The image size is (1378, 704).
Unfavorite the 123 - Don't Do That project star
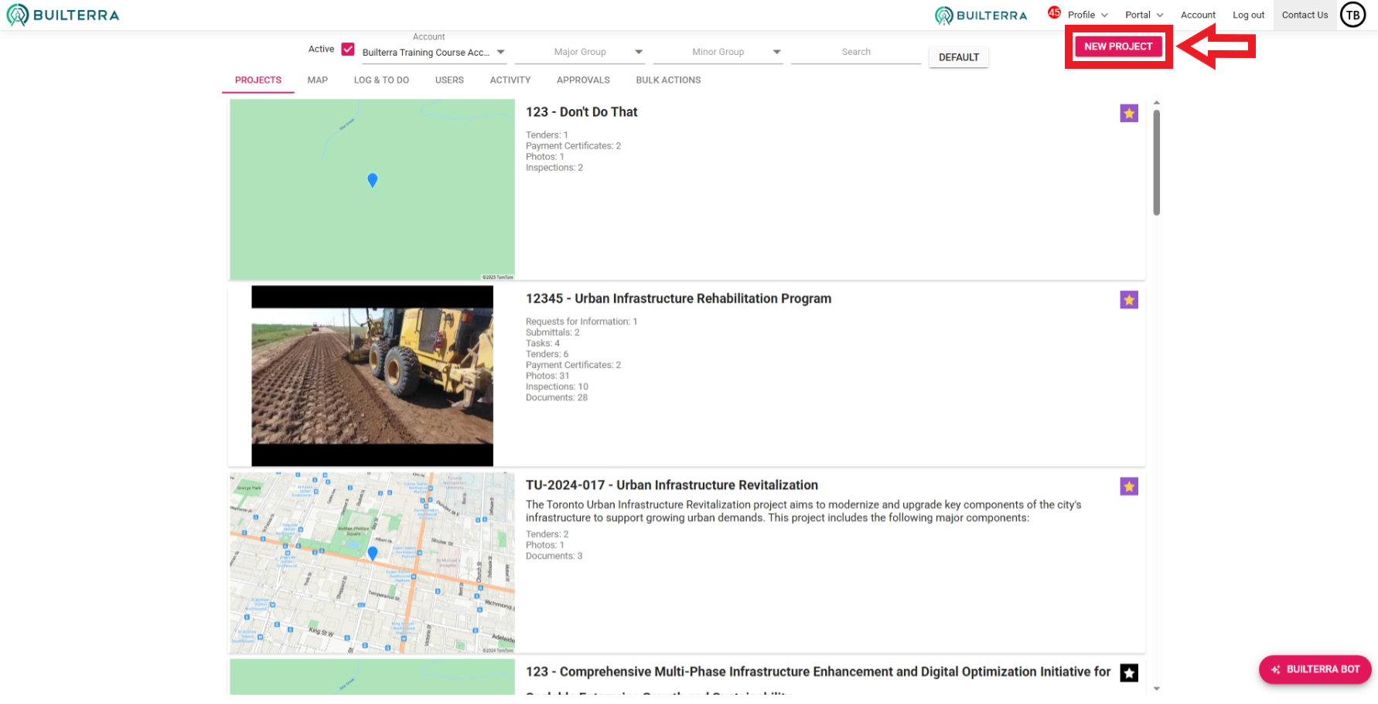[x=1129, y=114]
